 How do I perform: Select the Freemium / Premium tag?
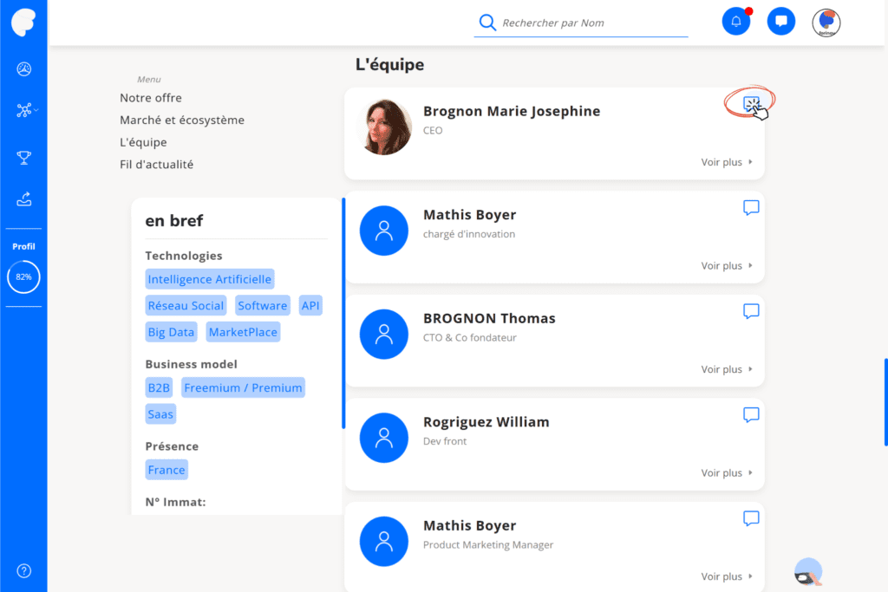pyautogui.click(x=243, y=387)
